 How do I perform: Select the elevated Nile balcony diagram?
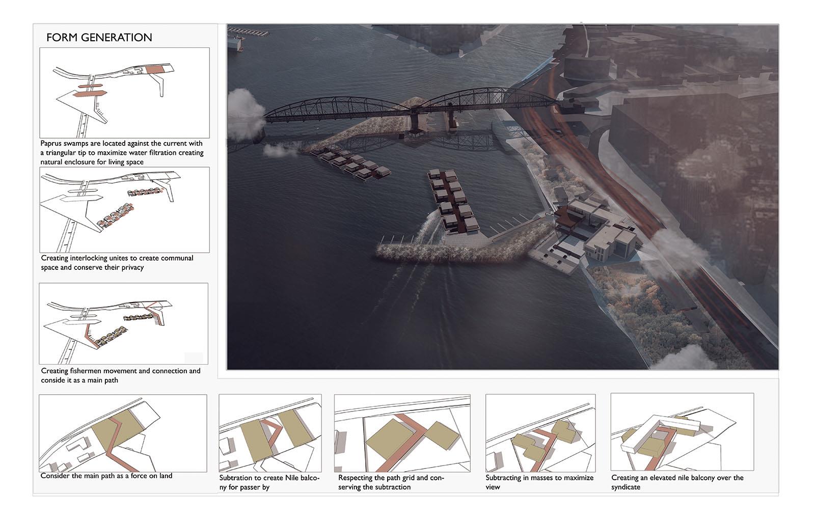[x=682, y=432]
